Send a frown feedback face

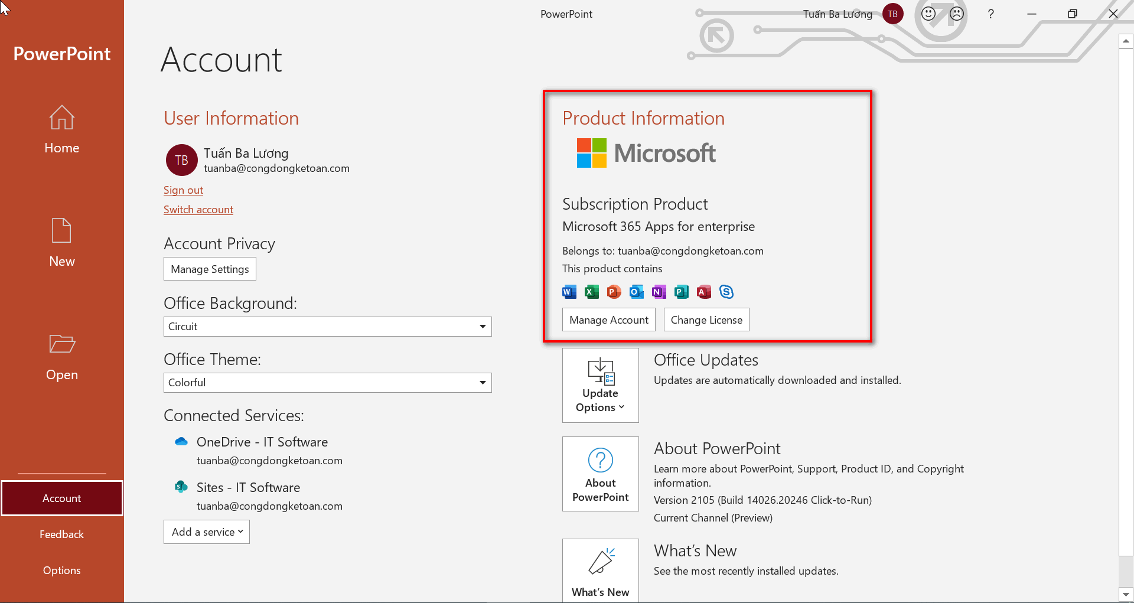click(x=957, y=14)
